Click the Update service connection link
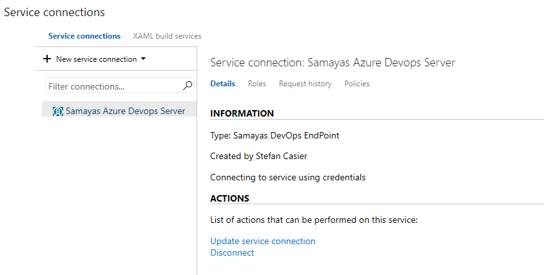This screenshot has width=544, height=275. [x=263, y=241]
